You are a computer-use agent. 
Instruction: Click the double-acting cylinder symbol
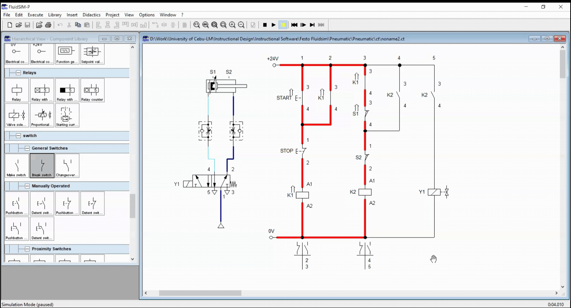[226, 86]
